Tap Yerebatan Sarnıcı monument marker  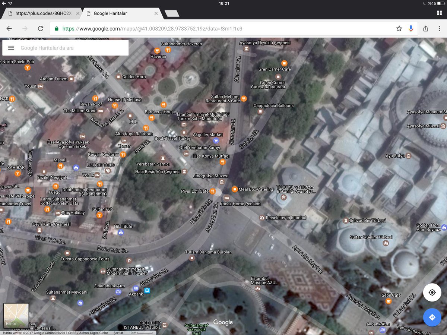coord(162,158)
